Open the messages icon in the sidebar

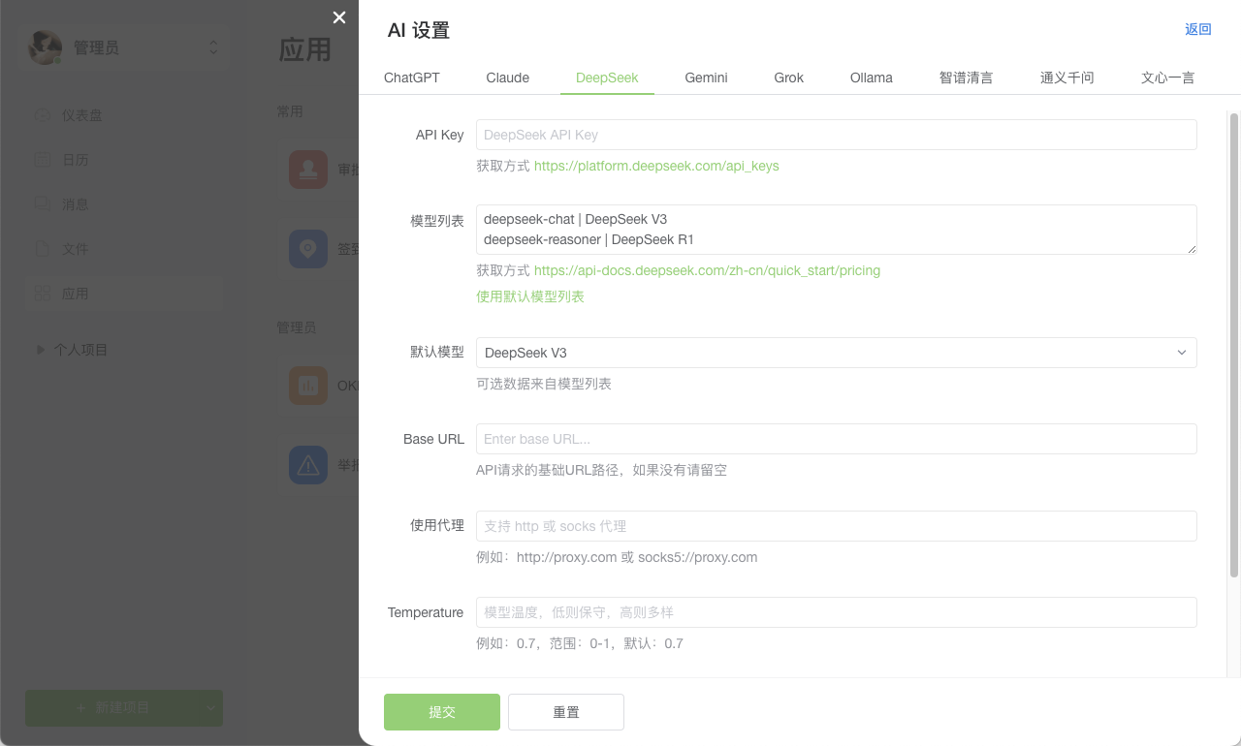[x=43, y=204]
